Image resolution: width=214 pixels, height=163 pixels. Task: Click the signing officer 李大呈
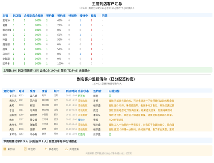tap(97, 115)
